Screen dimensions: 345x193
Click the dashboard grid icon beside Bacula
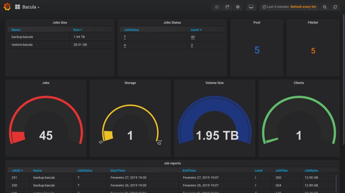tap(18, 7)
